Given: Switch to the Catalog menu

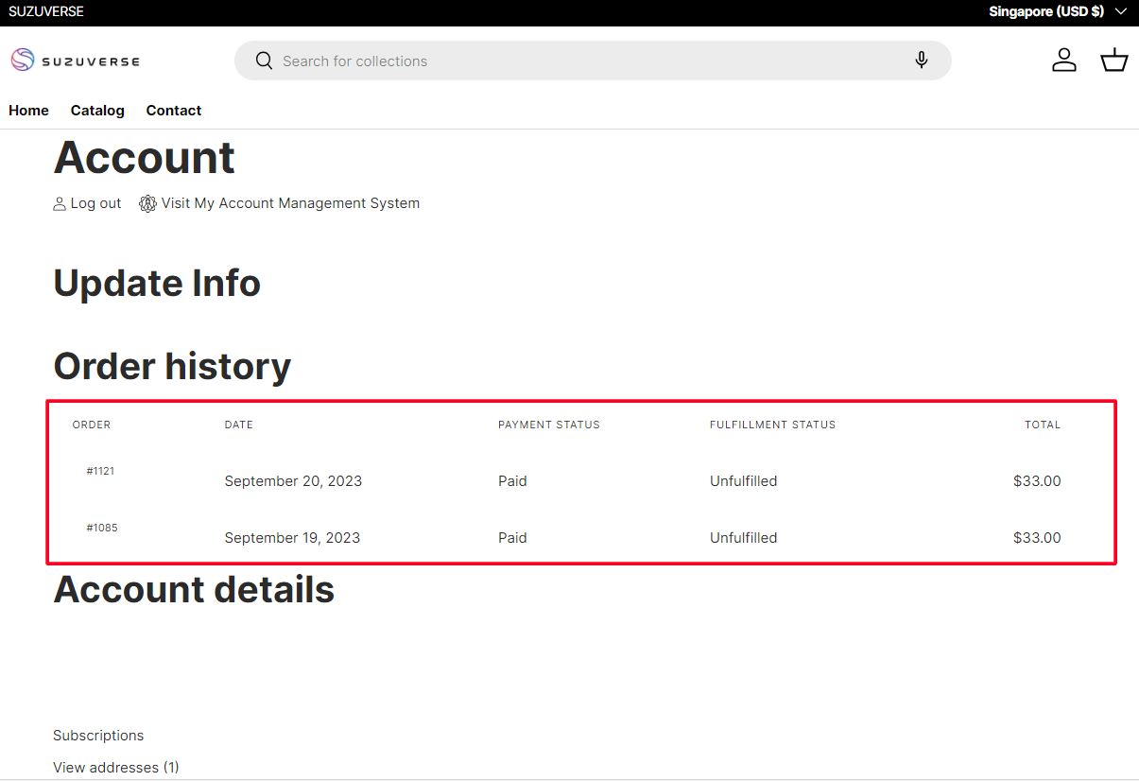Looking at the screenshot, I should [x=97, y=111].
